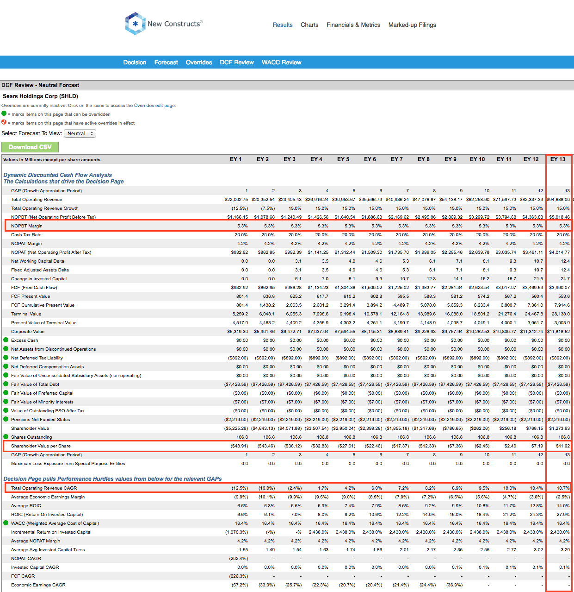Viewport: 574px width, 592px height.
Task: Click the green icon for Net Deferred Compensation Assets
Action: [6, 366]
